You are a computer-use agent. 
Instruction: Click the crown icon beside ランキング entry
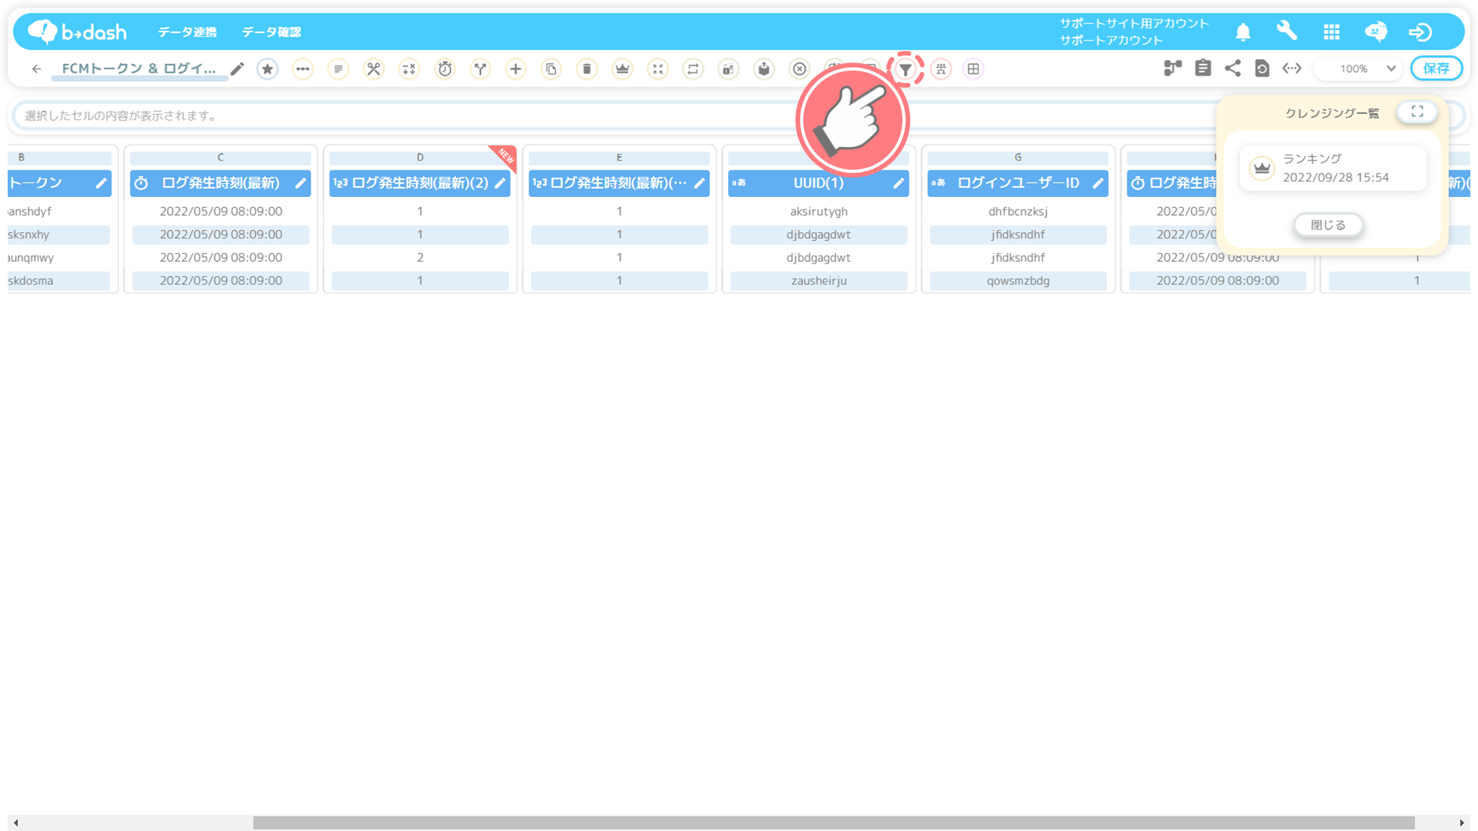point(1261,168)
